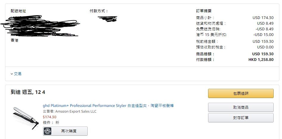
Task: Select the 到達 週五 arrival heading
Action: click(28, 92)
